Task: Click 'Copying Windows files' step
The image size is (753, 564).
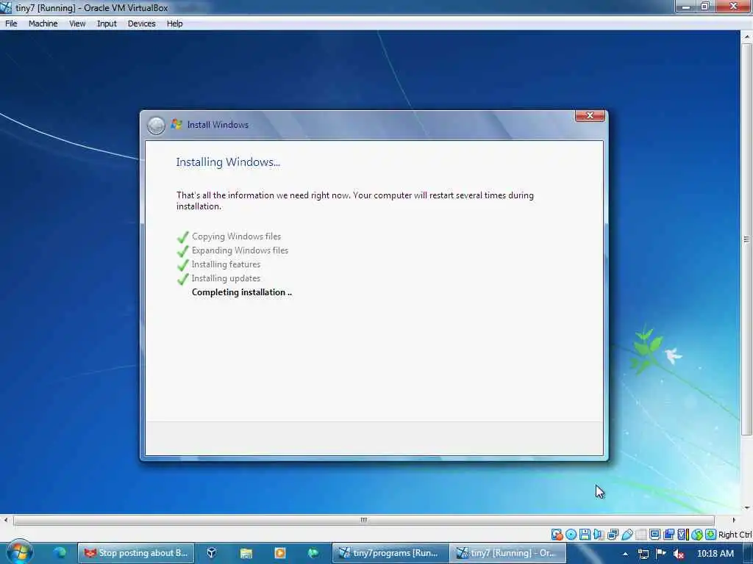Action: 236,236
